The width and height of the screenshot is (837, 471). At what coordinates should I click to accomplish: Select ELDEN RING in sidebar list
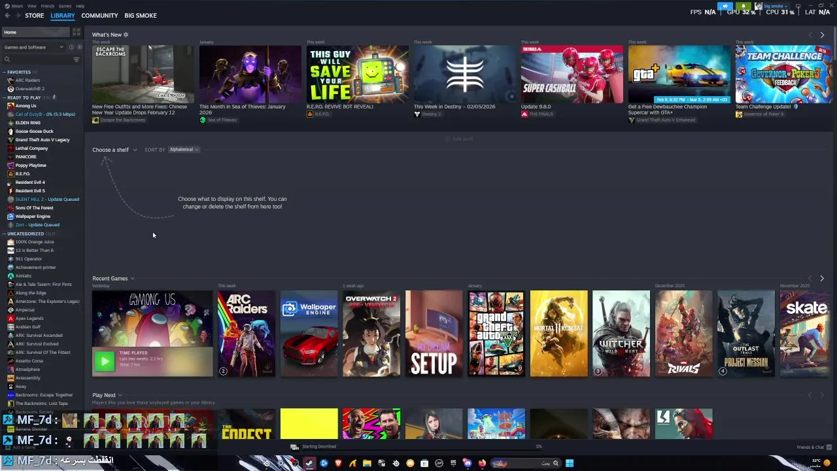(28, 123)
